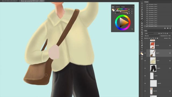Open layer filter type dropdown
Screen dimensions: 172x97
click(150, 33)
